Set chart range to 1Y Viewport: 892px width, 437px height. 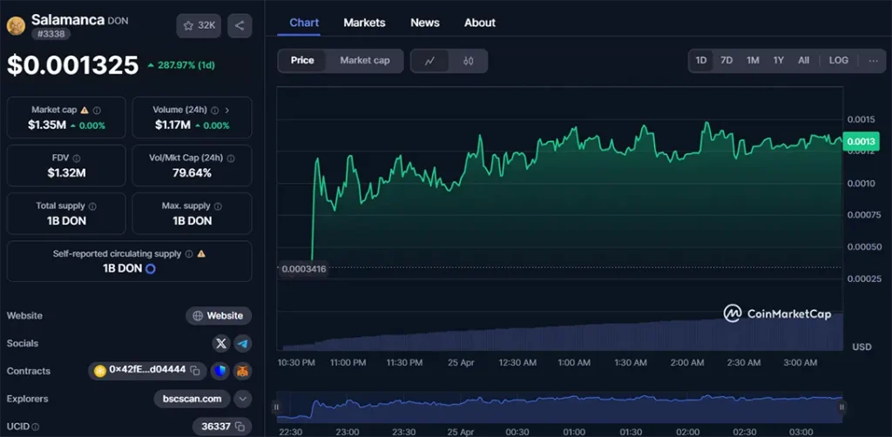778,60
